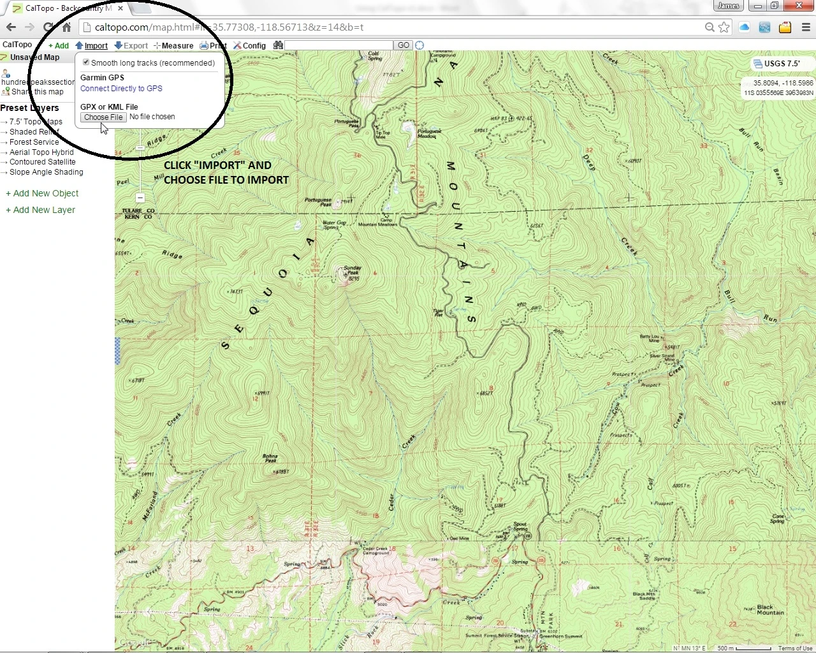816x653 pixels.
Task: Click Add New Object
Action: click(x=42, y=193)
